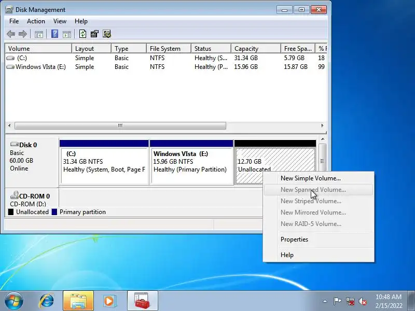Choose New Simple Volume from the context menu
This screenshot has height=311, width=415.
coord(319,178)
